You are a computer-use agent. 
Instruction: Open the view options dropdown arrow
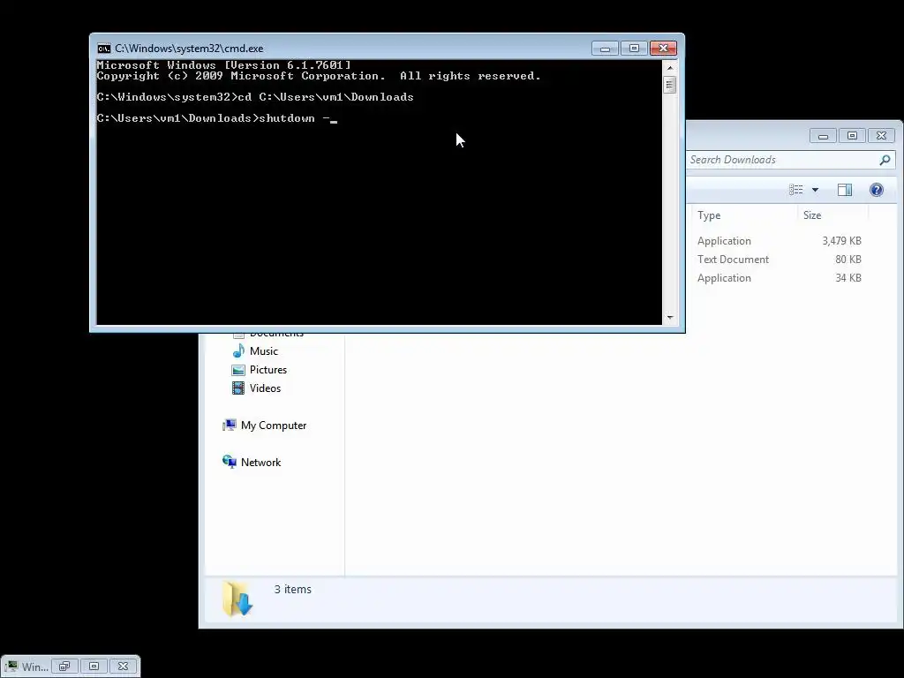coord(815,190)
